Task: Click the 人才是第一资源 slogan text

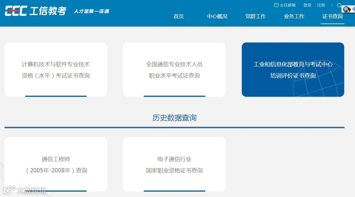Action: click(91, 11)
